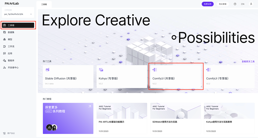
Task: Open the 数据集 sidebar item
Action: [x=18, y=32]
